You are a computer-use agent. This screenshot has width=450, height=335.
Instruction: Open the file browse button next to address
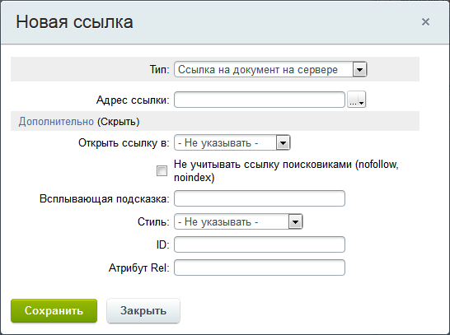pos(356,100)
